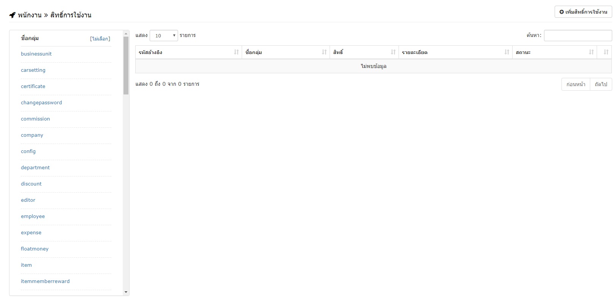Click the group list scrollbar thumb
This screenshot has height=300, width=616.
coord(126,65)
